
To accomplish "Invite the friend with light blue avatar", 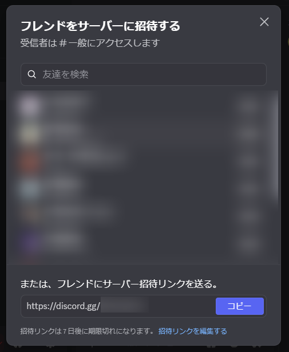I will tap(248, 189).
